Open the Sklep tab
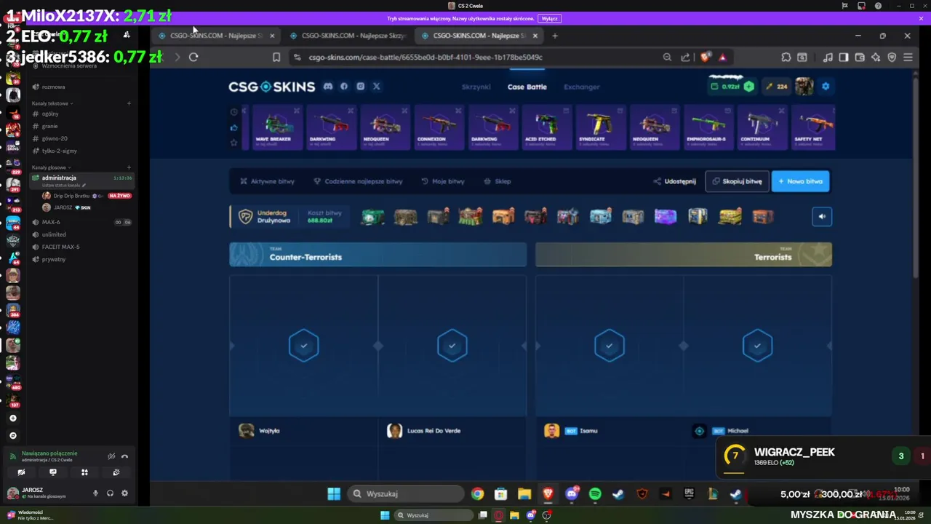The height and width of the screenshot is (524, 931). 498,181
